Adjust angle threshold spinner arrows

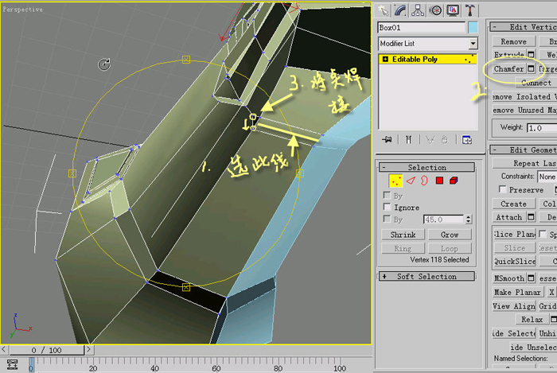(x=469, y=220)
